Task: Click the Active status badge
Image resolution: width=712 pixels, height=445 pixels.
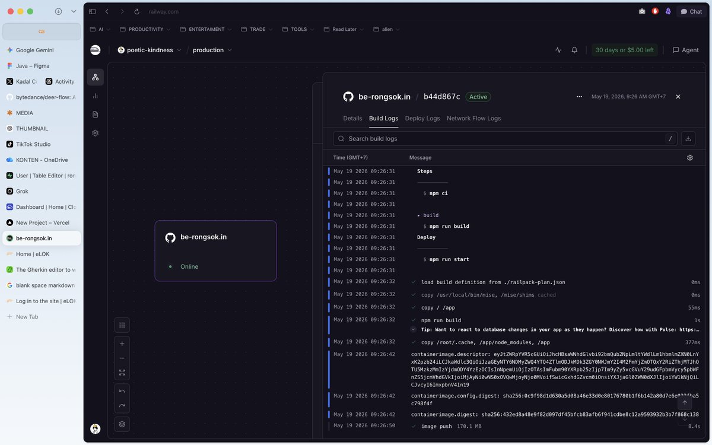Action: coord(478,97)
